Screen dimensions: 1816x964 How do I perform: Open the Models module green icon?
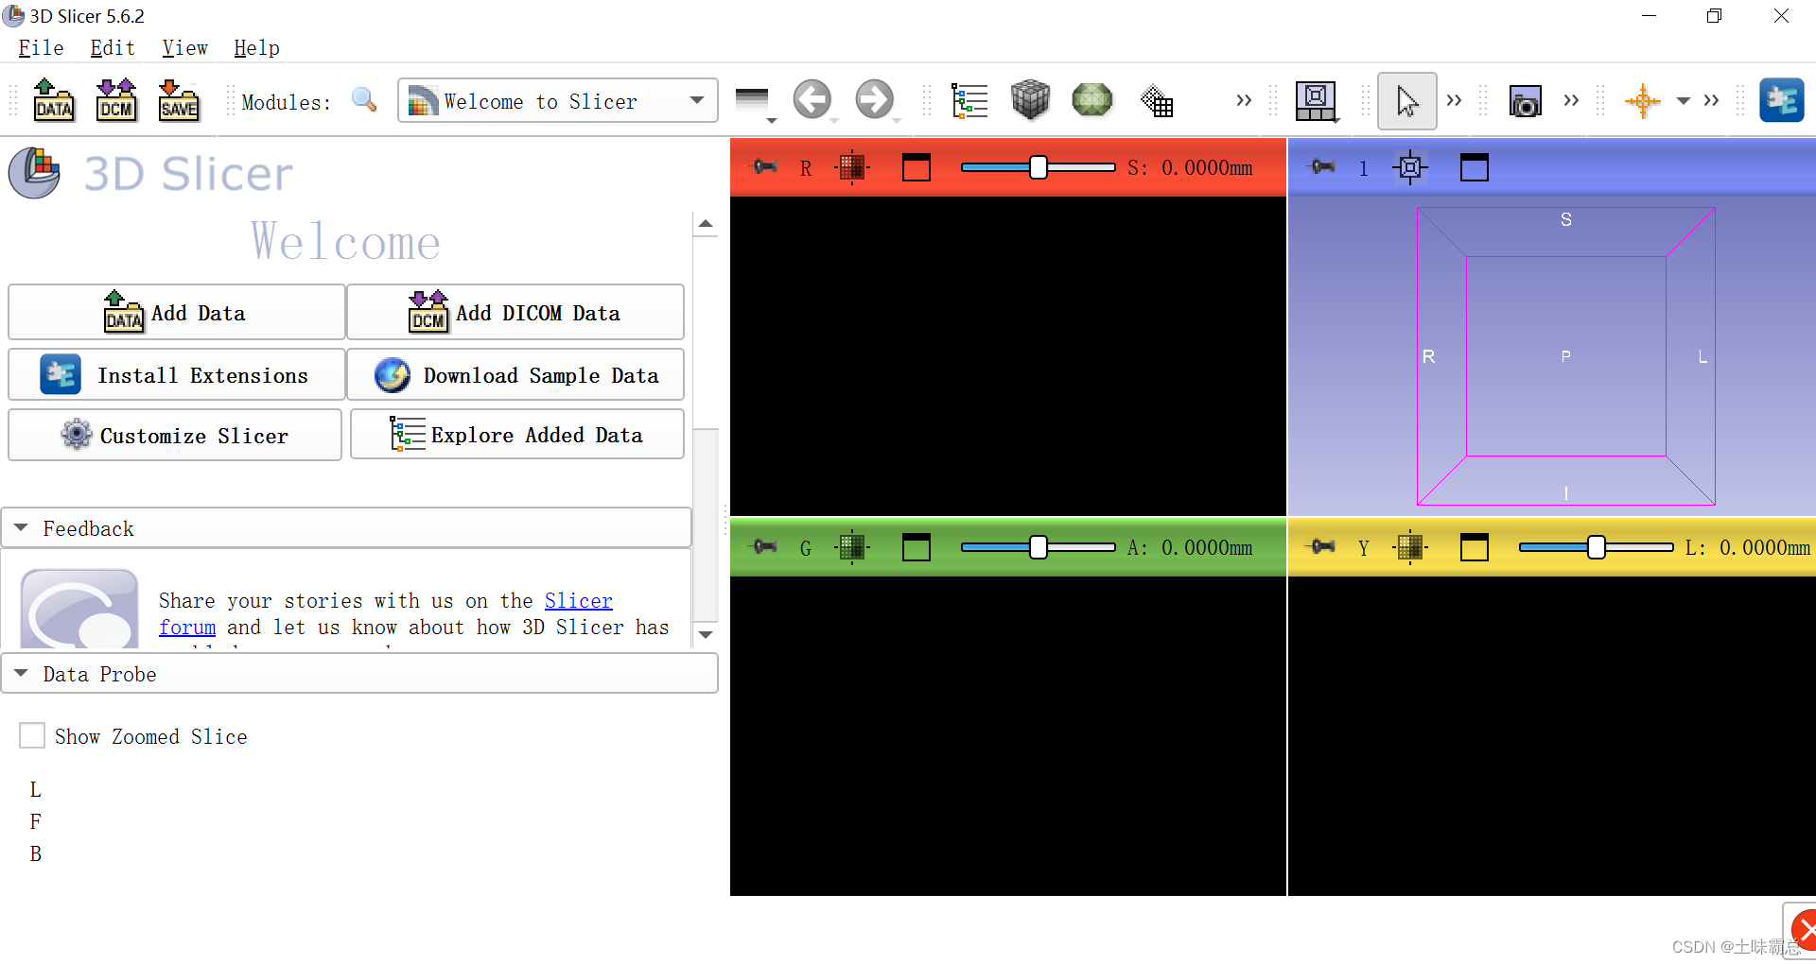1092,99
